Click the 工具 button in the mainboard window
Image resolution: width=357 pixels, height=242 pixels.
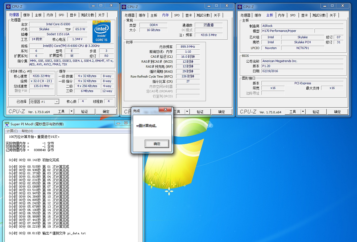click(293, 112)
